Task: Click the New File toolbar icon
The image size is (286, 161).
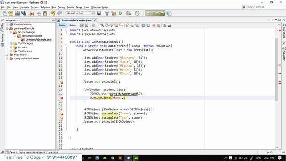Action: tap(5, 13)
